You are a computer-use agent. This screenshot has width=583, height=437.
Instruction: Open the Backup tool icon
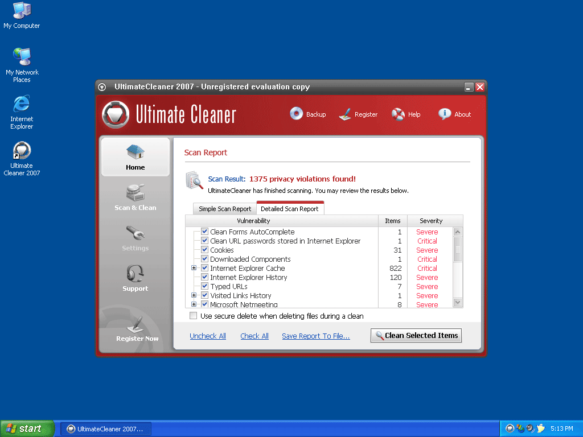click(x=296, y=114)
